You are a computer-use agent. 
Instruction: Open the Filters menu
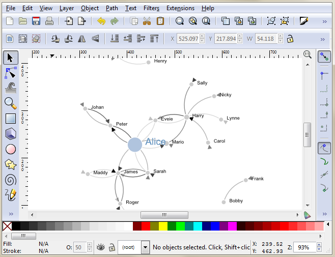pos(151,8)
